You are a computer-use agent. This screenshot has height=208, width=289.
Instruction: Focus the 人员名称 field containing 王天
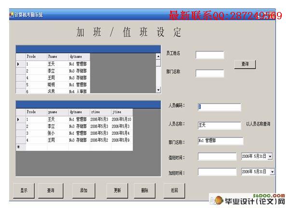coord(220,126)
